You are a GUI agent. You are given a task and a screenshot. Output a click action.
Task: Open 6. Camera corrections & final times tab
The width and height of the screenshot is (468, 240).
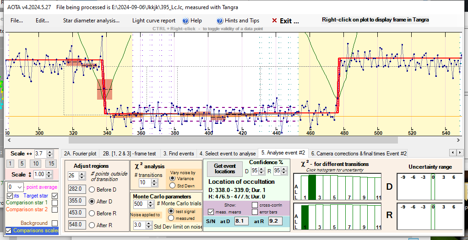359,154
